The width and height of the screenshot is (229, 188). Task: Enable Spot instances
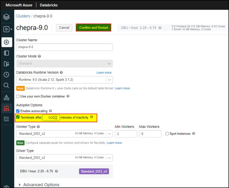(167, 134)
